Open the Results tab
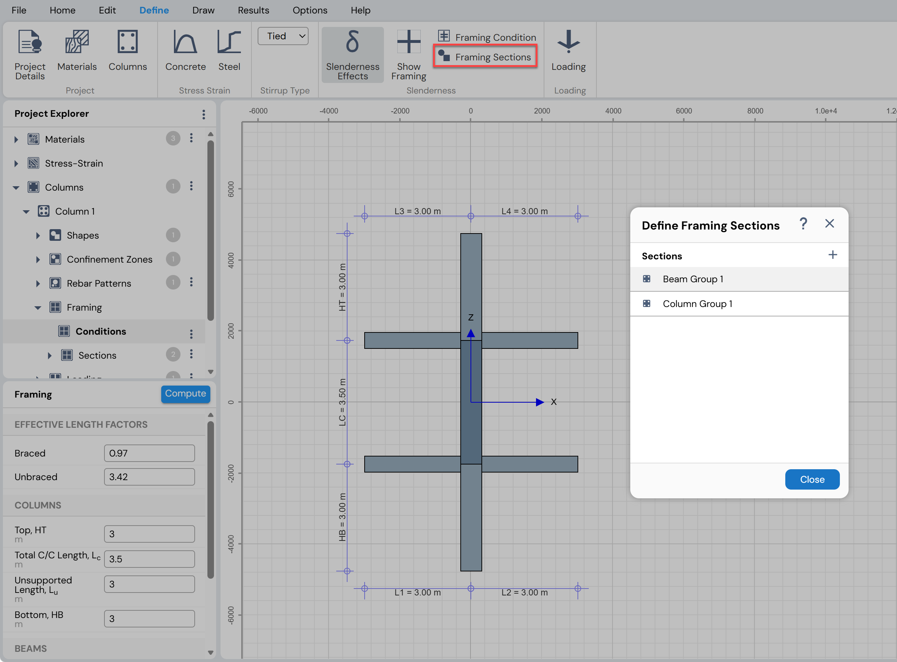 [x=253, y=10]
